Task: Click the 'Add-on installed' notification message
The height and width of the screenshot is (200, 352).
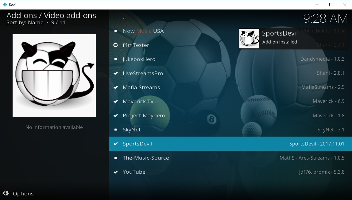Action: point(280,42)
